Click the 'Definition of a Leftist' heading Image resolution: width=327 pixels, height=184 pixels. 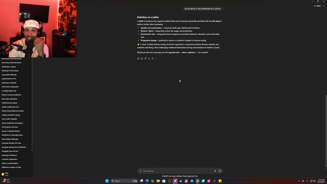click(x=148, y=17)
